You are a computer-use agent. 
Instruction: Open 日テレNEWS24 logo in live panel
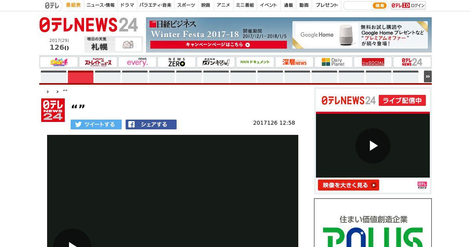pos(349,100)
